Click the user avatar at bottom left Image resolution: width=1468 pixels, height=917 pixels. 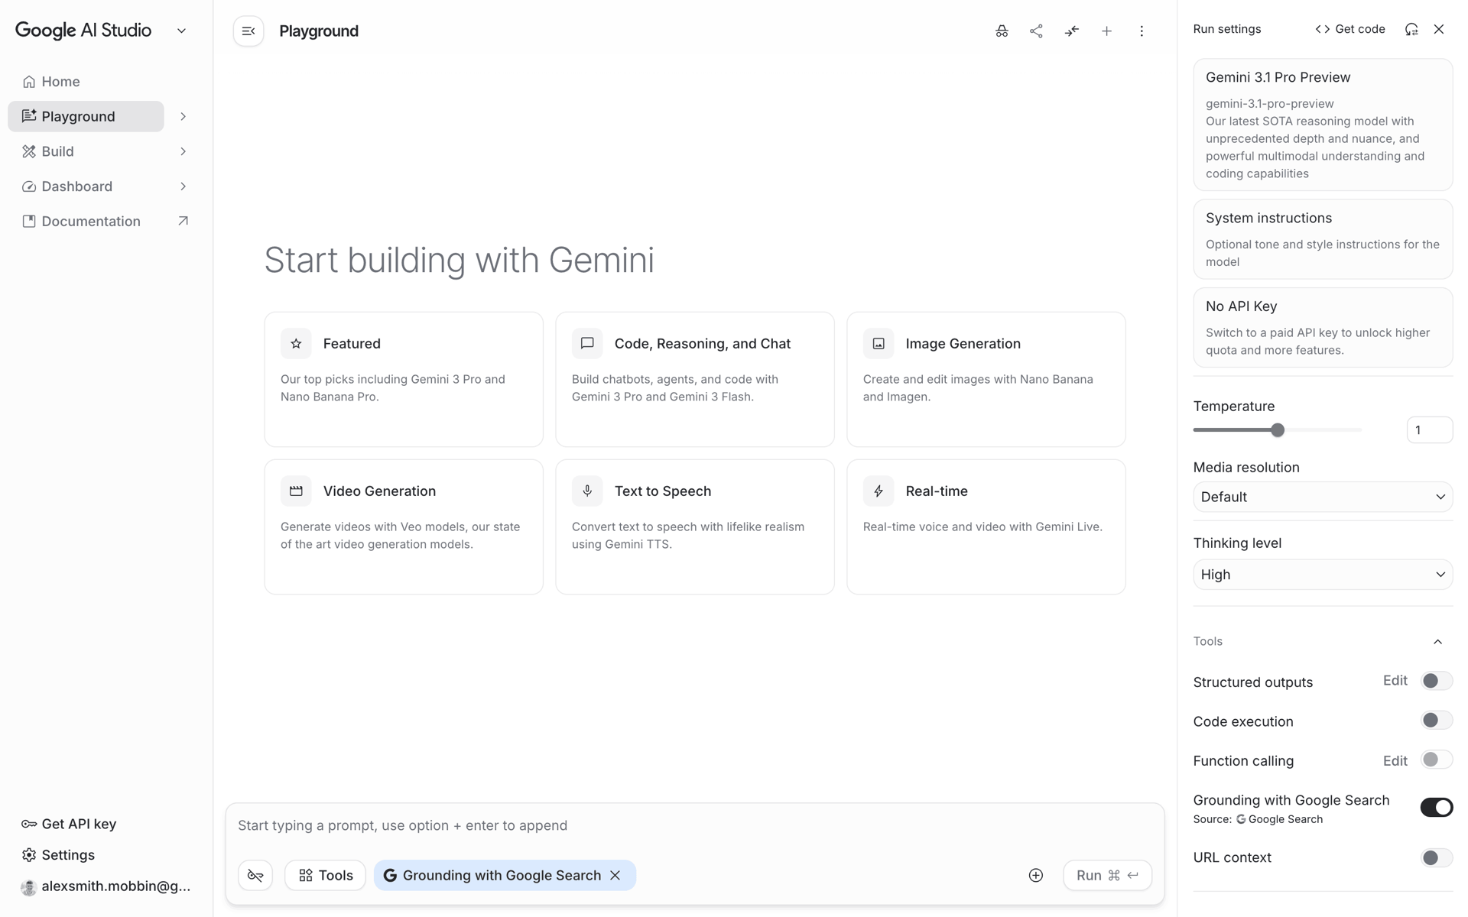[x=29, y=887]
